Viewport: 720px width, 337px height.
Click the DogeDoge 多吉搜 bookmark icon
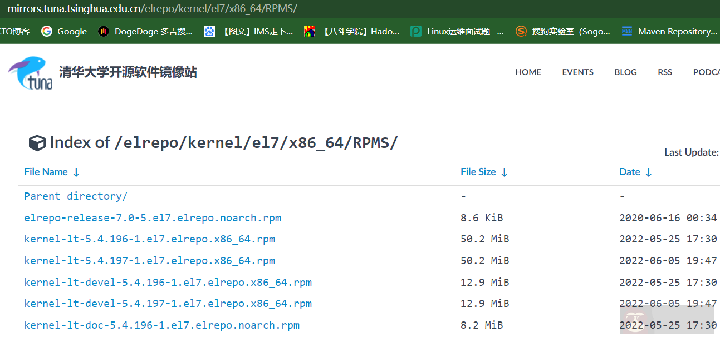(104, 31)
